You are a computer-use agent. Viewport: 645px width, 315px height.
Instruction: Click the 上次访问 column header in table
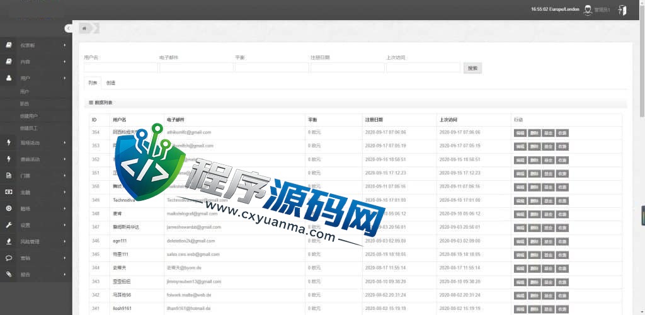[448, 120]
